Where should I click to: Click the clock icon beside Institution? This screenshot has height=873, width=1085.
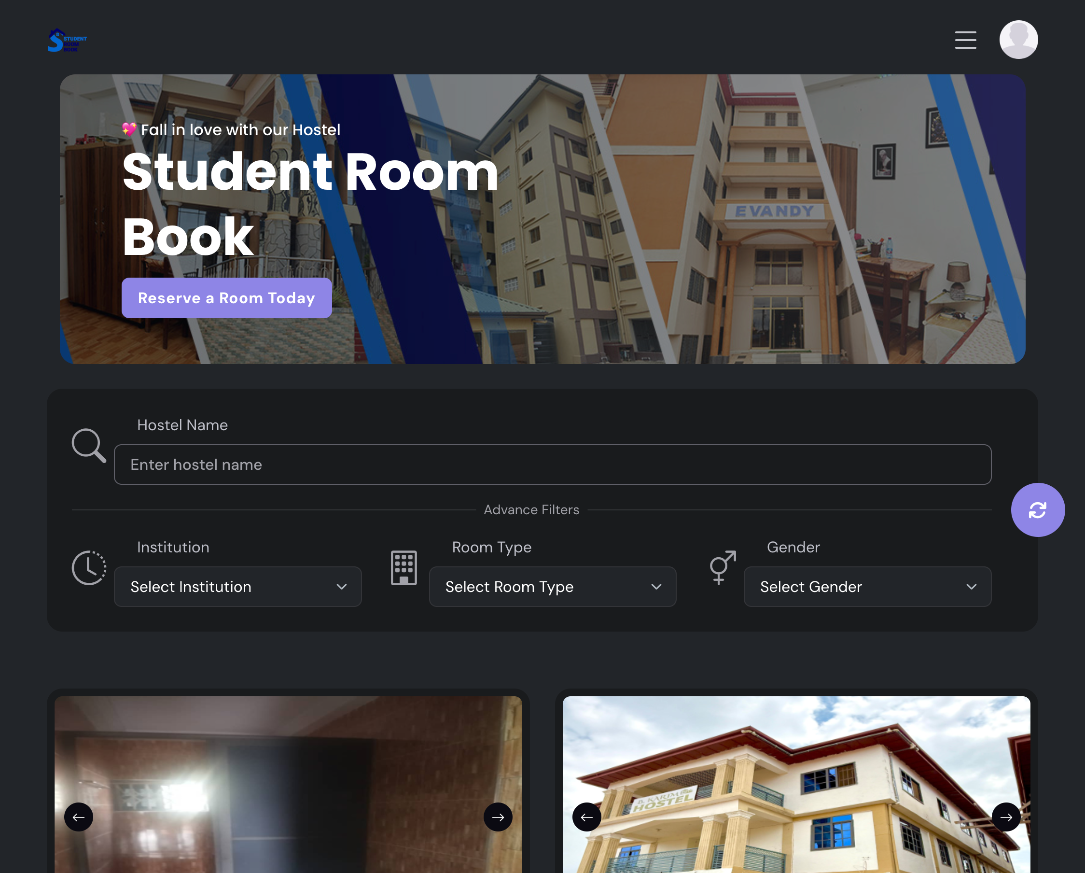[89, 567]
